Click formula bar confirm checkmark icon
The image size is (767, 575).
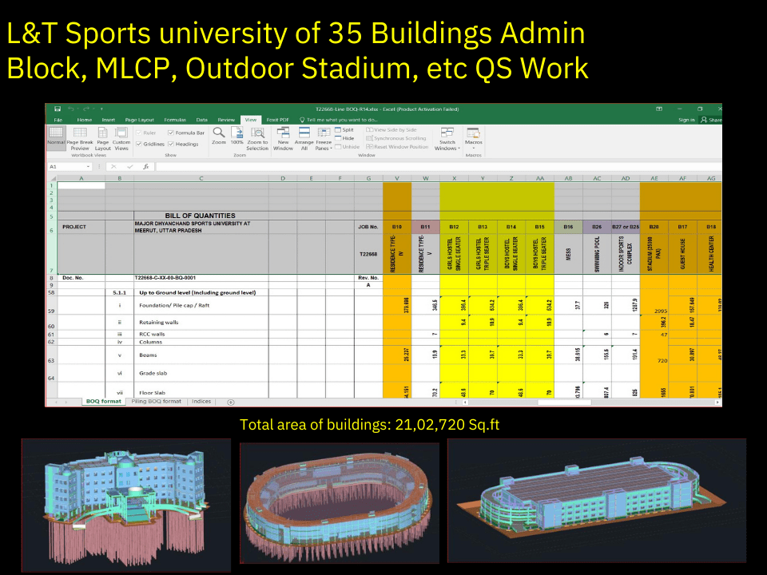129,167
